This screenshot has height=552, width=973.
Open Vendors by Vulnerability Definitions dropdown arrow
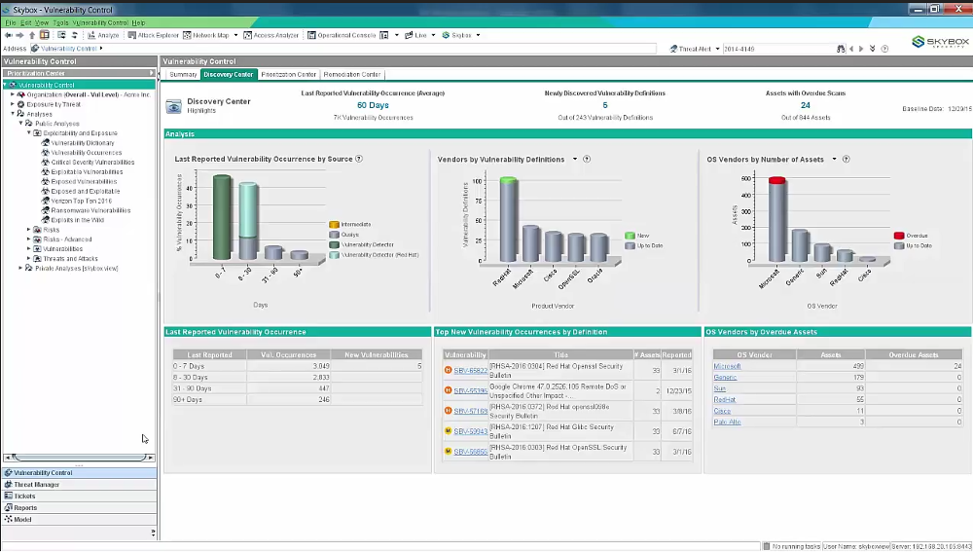(575, 159)
